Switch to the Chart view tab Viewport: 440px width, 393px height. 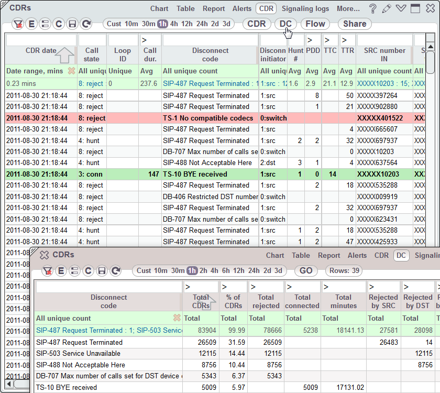(x=159, y=8)
